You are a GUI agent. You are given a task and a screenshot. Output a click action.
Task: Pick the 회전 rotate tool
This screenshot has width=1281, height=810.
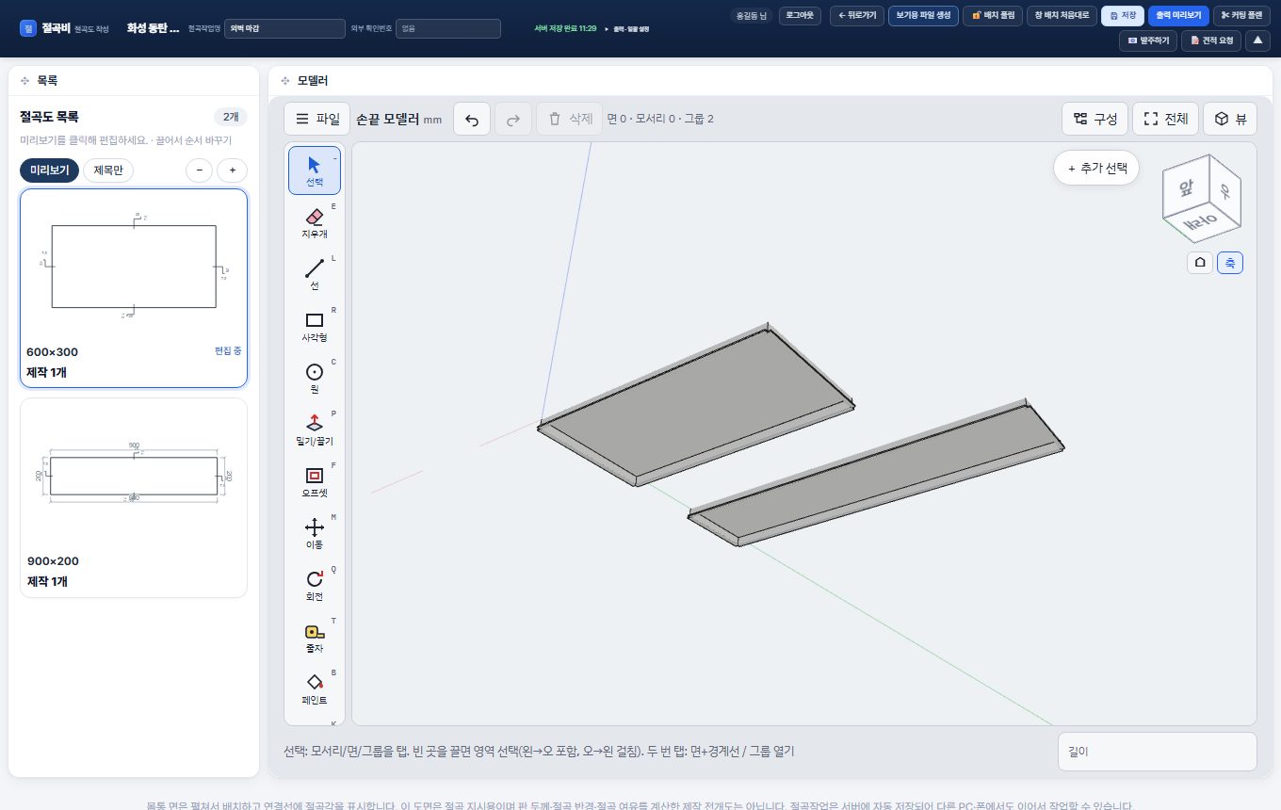[315, 585]
